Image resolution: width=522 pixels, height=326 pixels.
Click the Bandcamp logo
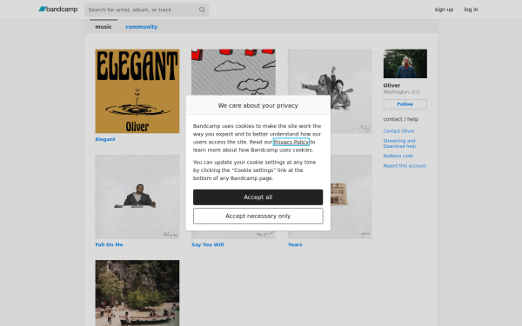[x=58, y=10]
